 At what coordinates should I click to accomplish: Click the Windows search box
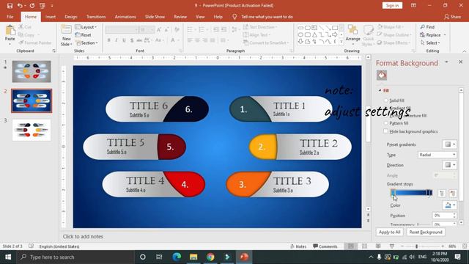[x=76, y=257]
